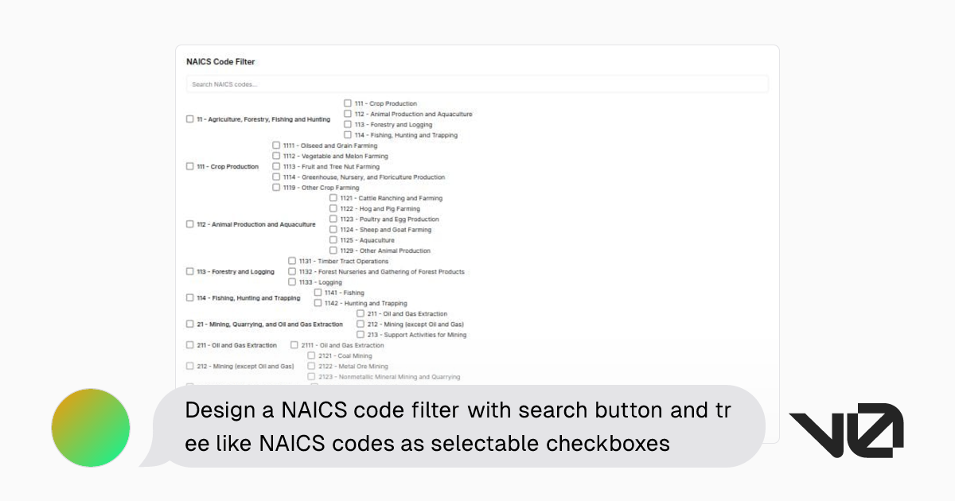
Task: Check the 1125 - Aquaculture box
Action: click(333, 240)
